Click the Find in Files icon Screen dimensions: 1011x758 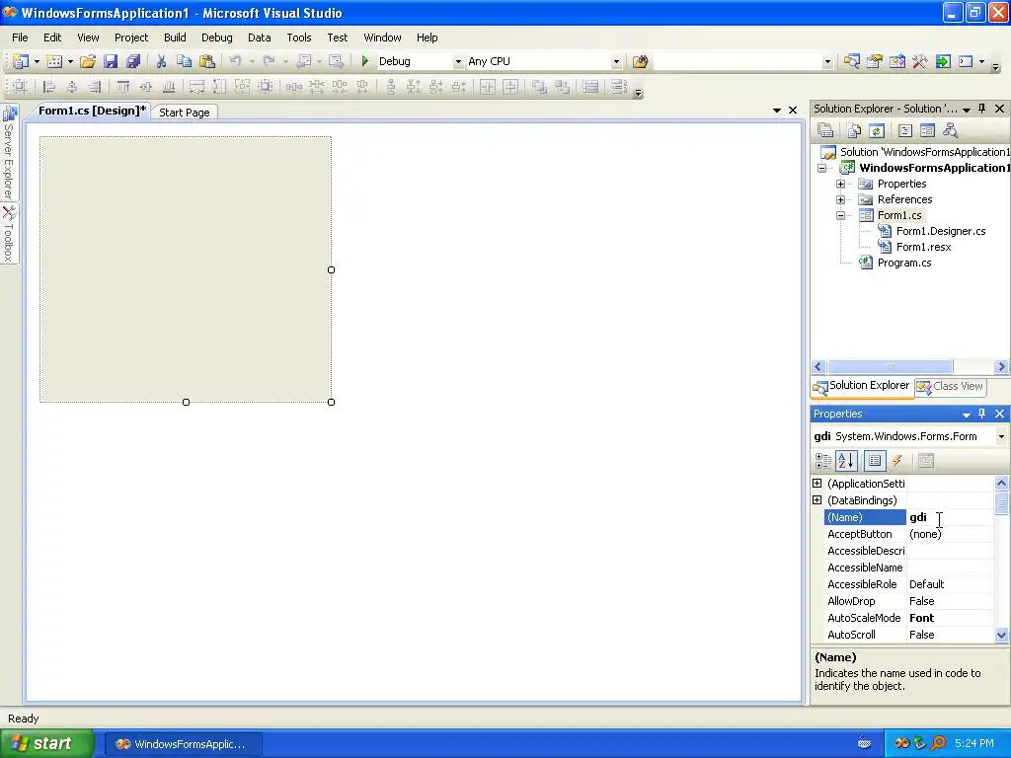640,61
